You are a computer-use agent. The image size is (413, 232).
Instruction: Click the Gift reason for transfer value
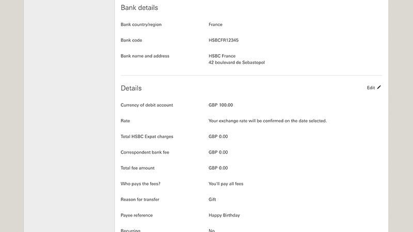[212, 200]
